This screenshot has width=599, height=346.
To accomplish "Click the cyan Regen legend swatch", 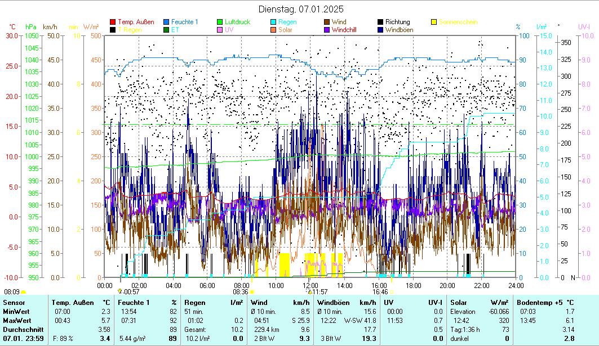I will click(273, 23).
